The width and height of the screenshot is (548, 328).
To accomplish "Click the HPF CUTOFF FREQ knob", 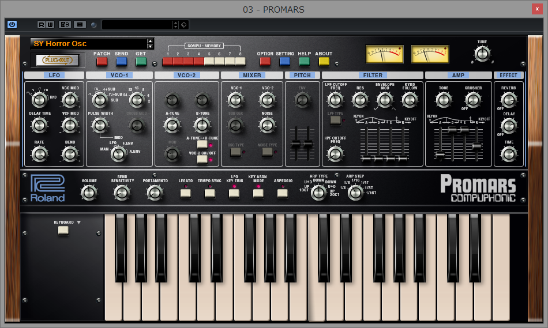I will click(x=335, y=154).
